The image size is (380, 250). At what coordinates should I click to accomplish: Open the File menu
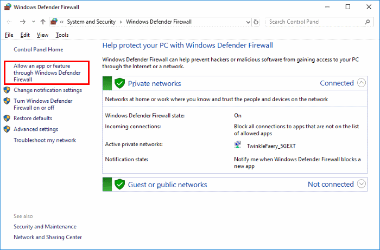[x=9, y=35]
